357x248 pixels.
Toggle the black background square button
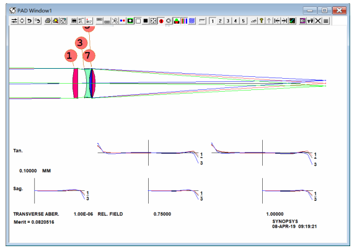(146, 21)
